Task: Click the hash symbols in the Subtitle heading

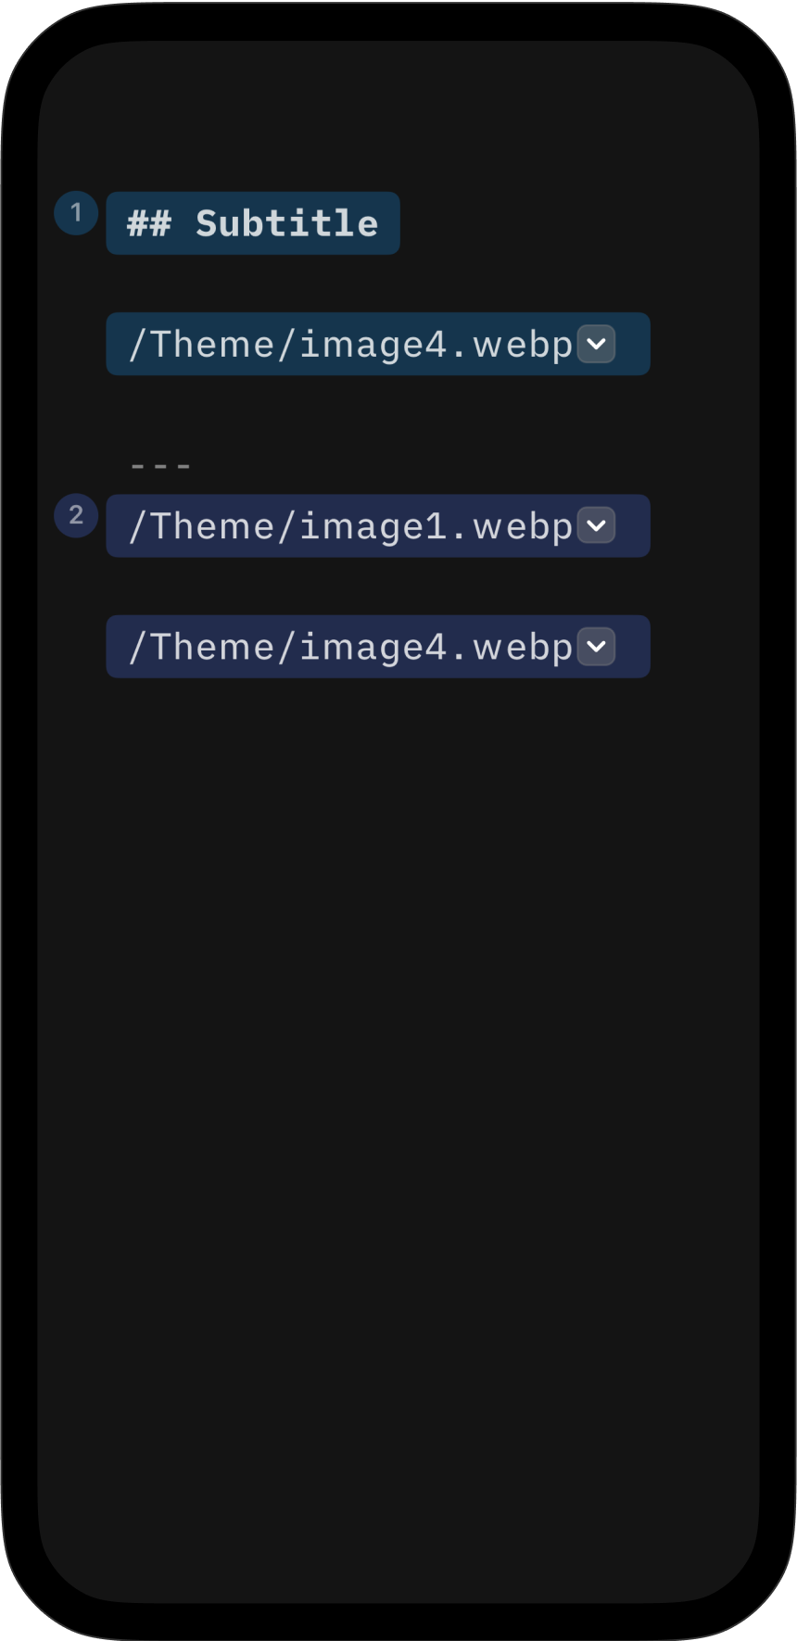Action: coord(148,222)
